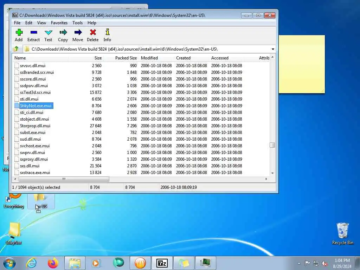Click the horizontal scrollbar thumb
This screenshot has height=270, width=360.
tap(64, 179)
